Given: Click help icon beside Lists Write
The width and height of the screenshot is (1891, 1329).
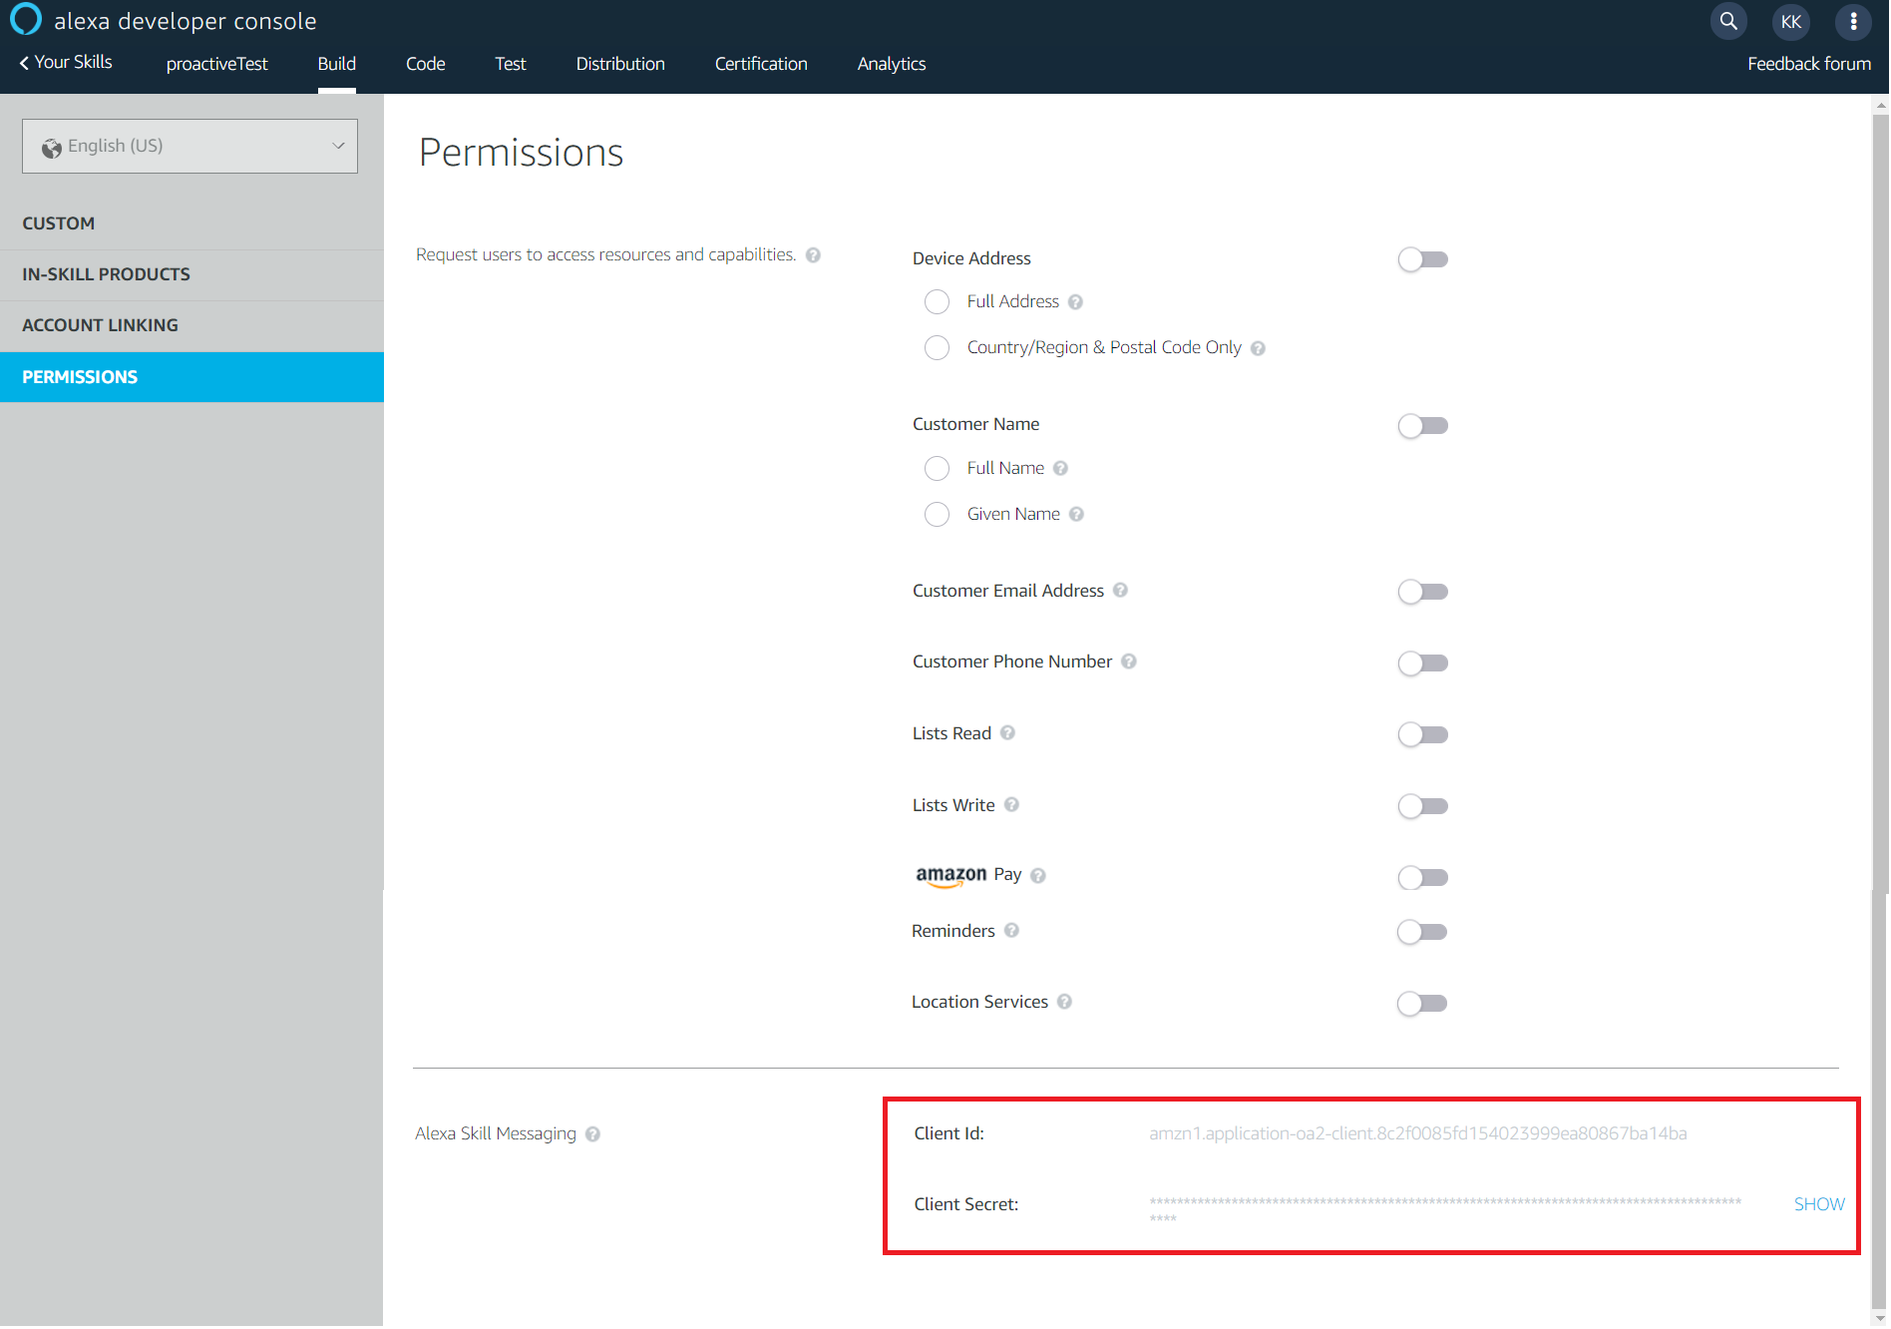Looking at the screenshot, I should click(1011, 805).
